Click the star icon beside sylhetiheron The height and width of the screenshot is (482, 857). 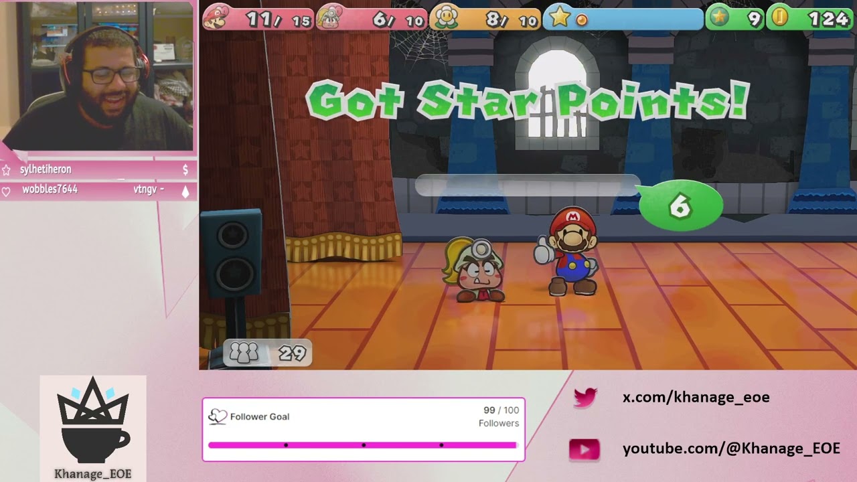coord(6,170)
